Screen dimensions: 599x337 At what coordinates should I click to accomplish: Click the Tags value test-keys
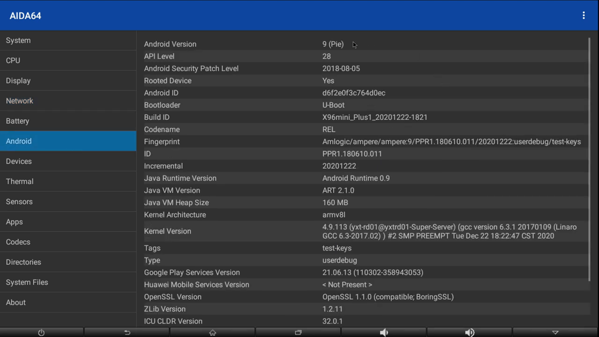(x=337, y=248)
